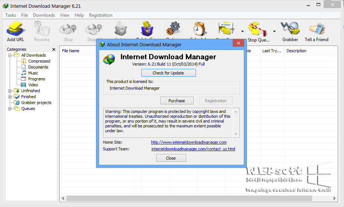
Task: Open the Help menu
Action: [x=79, y=15]
